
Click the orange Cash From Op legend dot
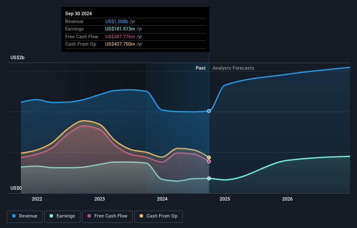(141, 216)
